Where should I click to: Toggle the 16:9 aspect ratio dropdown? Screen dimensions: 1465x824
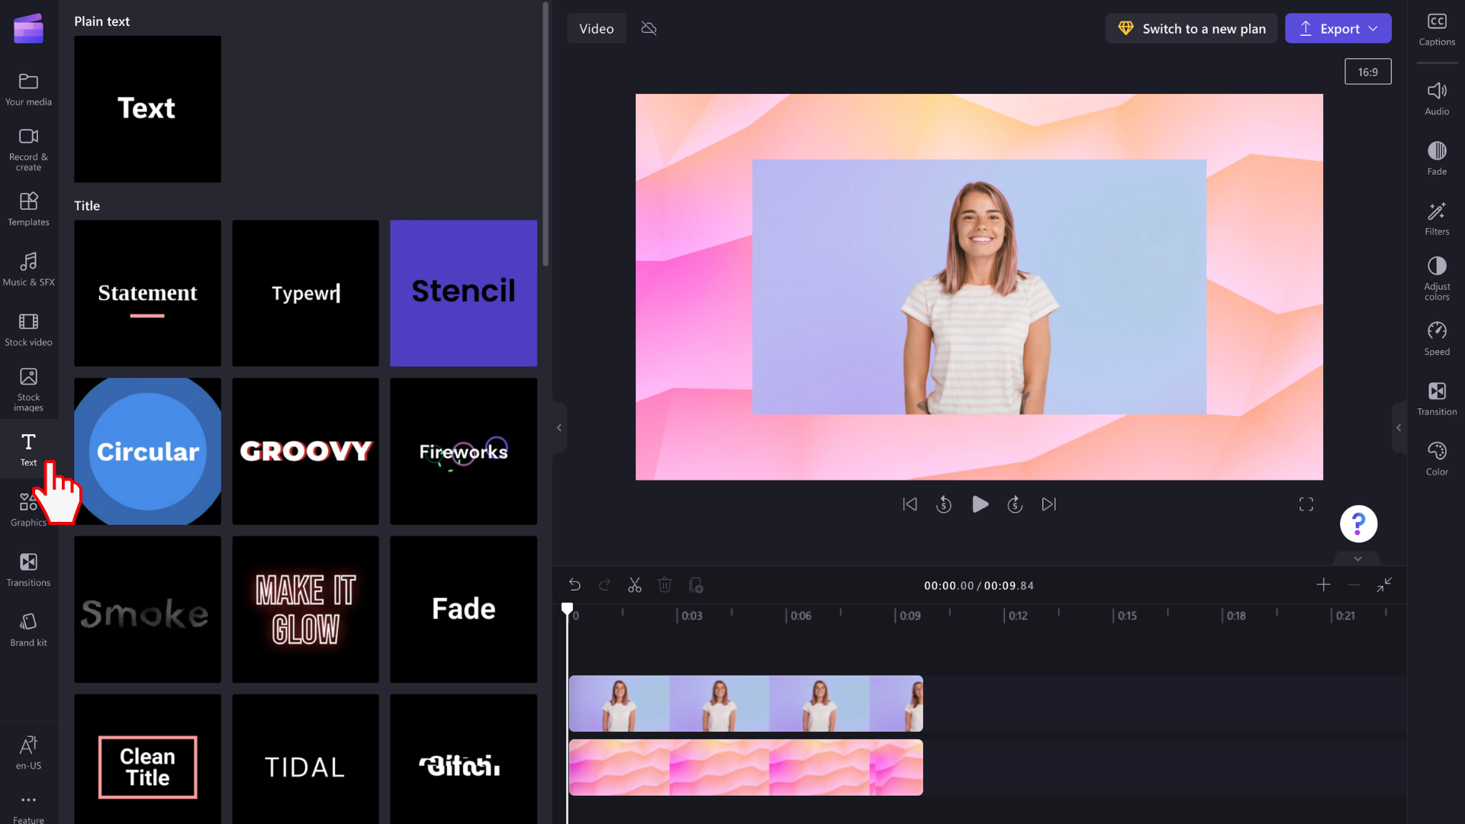tap(1367, 72)
